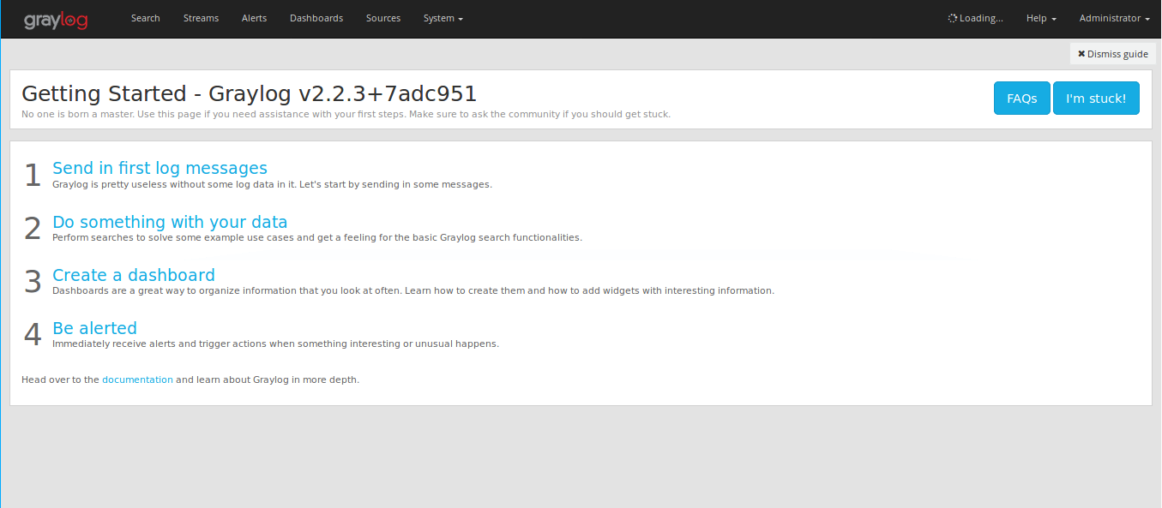Click the number 3 beside third step
Screen dimensions: 1162x508
pos(32,281)
